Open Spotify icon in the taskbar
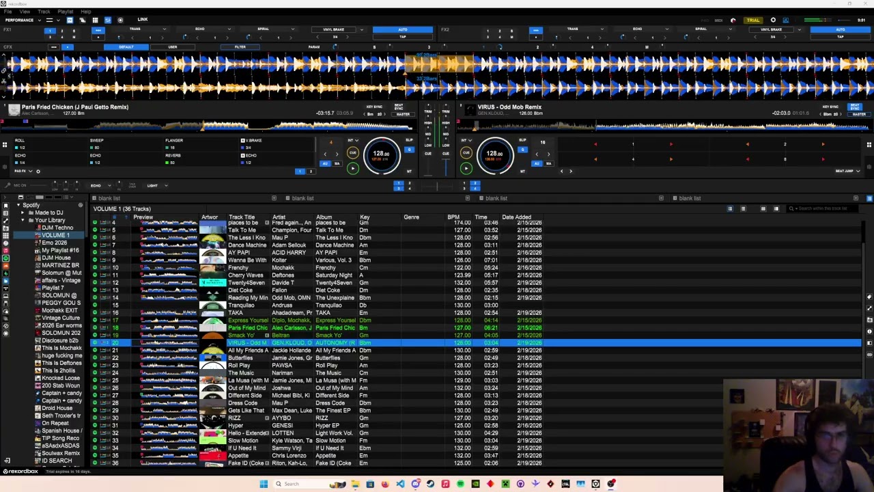 460,484
